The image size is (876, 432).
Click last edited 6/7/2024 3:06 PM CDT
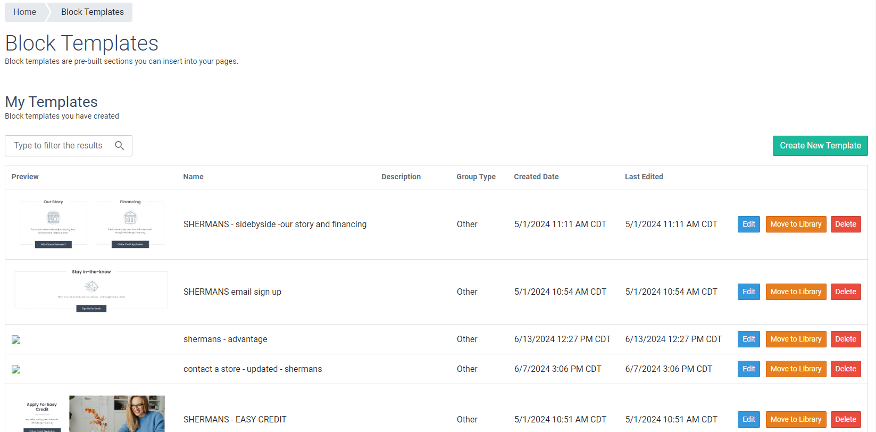tap(669, 369)
